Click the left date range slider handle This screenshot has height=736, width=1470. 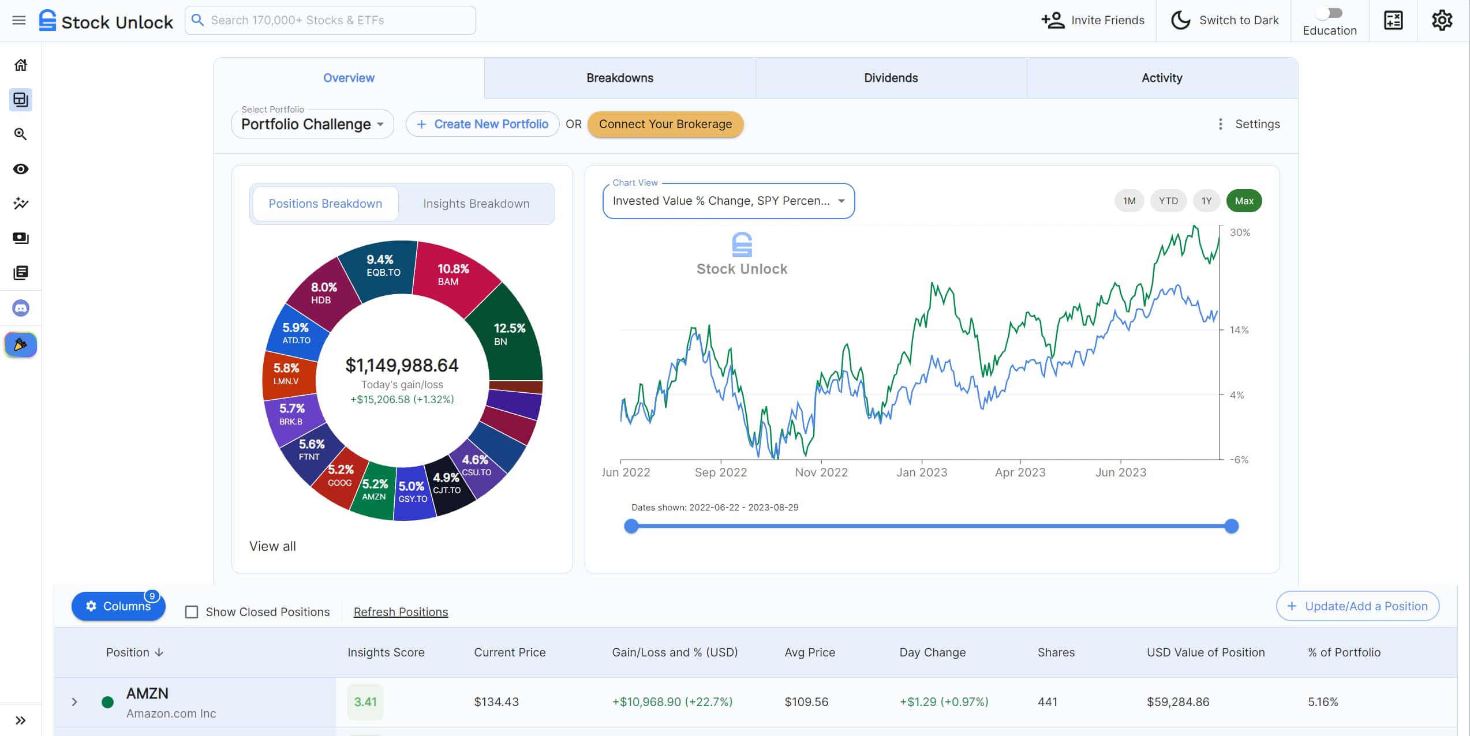coord(631,526)
